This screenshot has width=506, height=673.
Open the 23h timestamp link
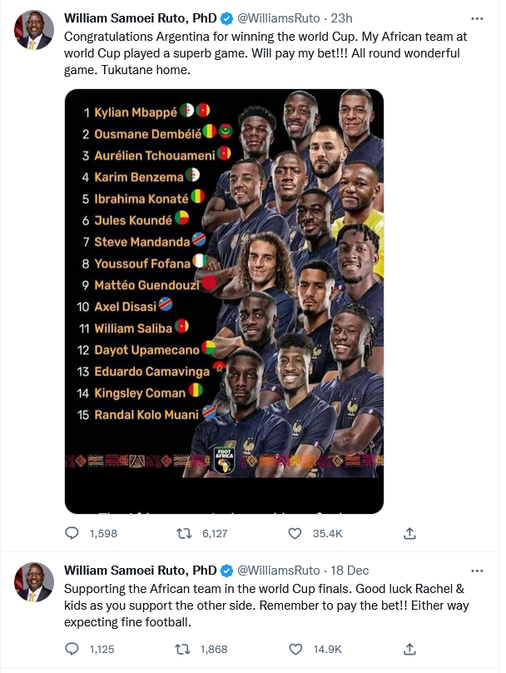click(341, 18)
